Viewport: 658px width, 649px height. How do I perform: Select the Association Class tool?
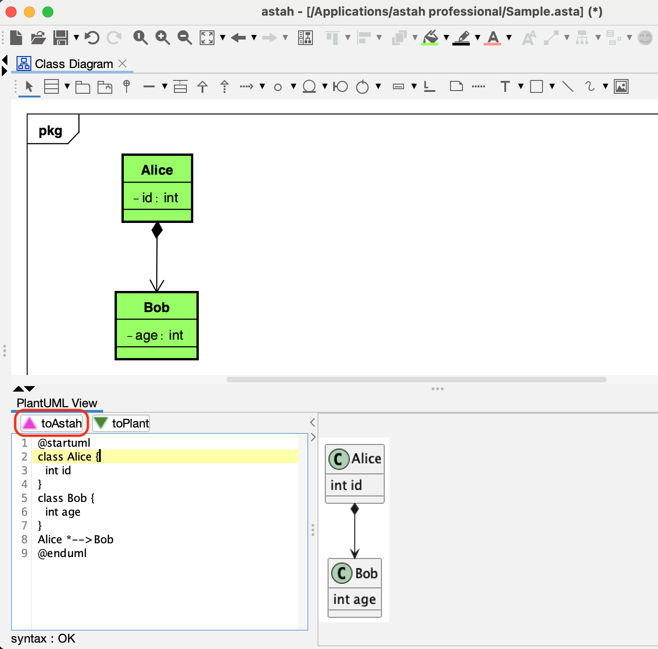coord(180,86)
